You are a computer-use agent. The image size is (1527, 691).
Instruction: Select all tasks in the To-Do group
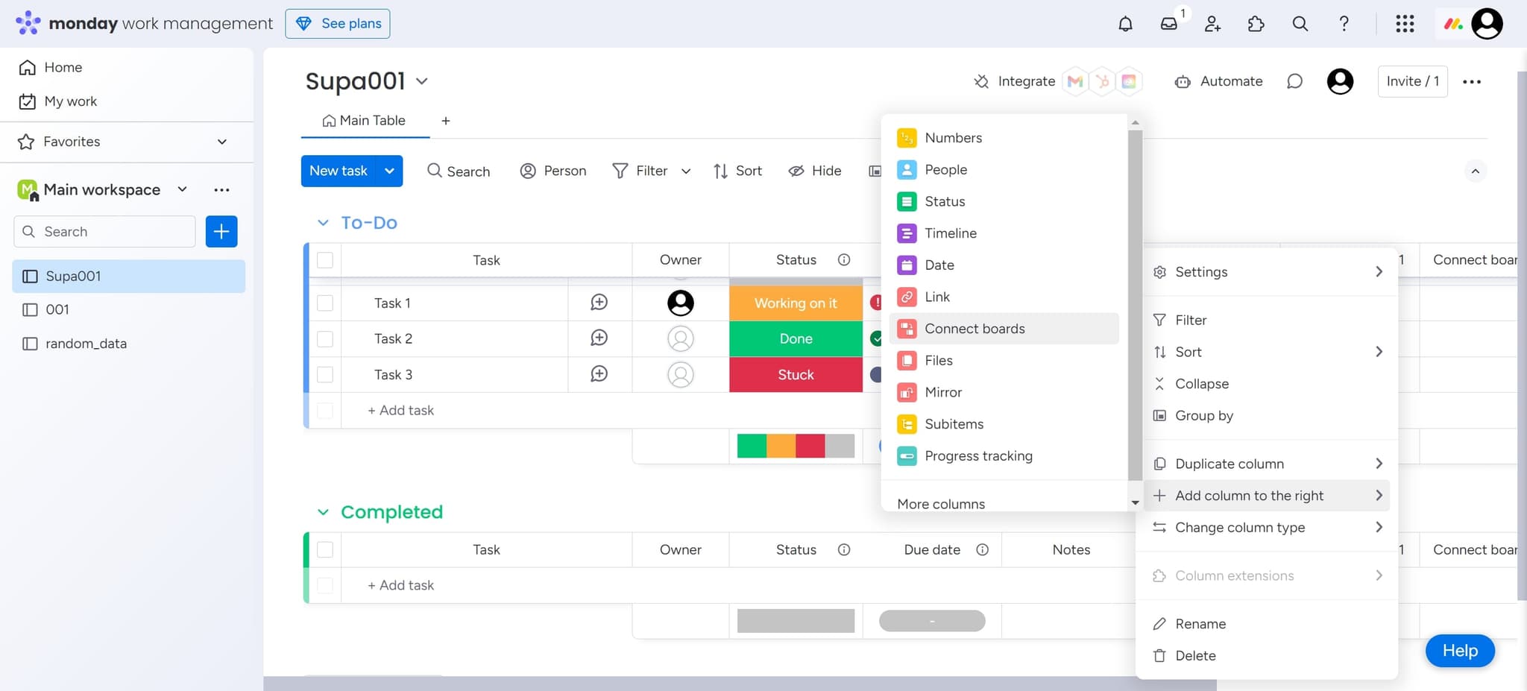click(x=326, y=259)
